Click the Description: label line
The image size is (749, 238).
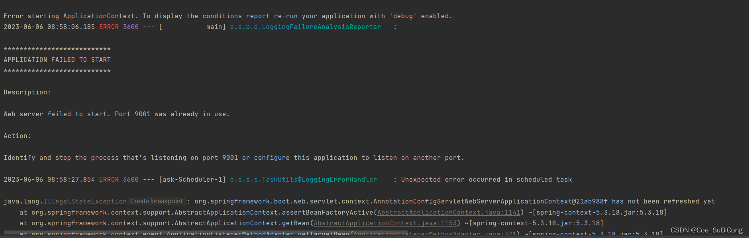click(27, 92)
